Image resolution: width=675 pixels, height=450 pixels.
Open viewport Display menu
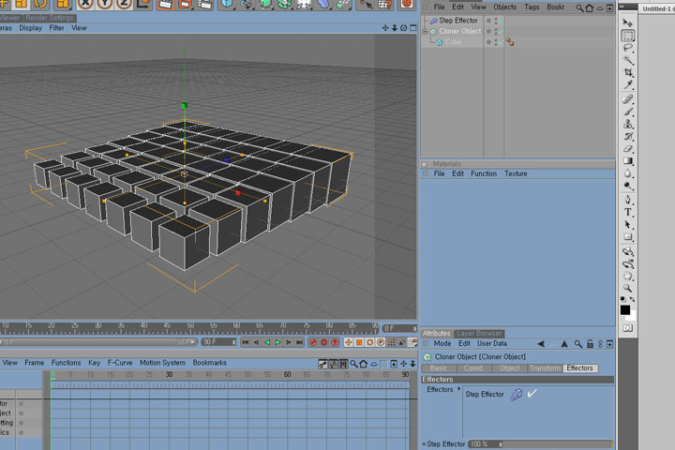pos(30,27)
